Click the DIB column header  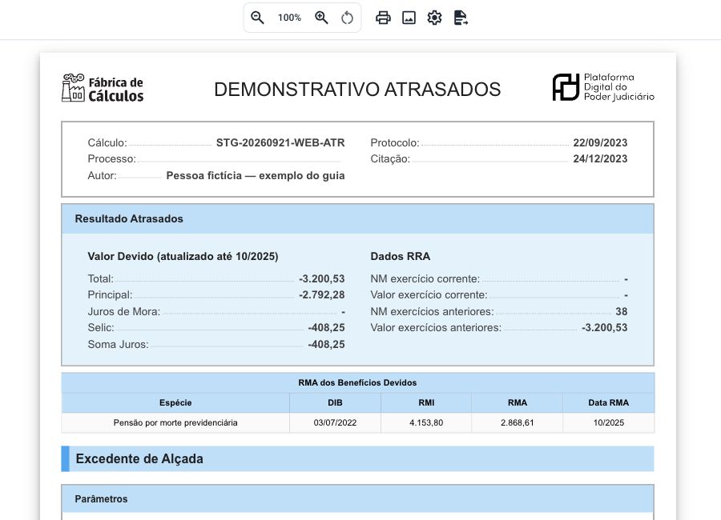[335, 403]
